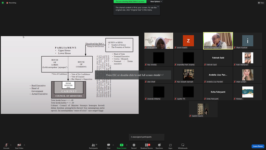The image size is (266, 150).
Task: Select the Ristiani participant tile
Action: 248,92
